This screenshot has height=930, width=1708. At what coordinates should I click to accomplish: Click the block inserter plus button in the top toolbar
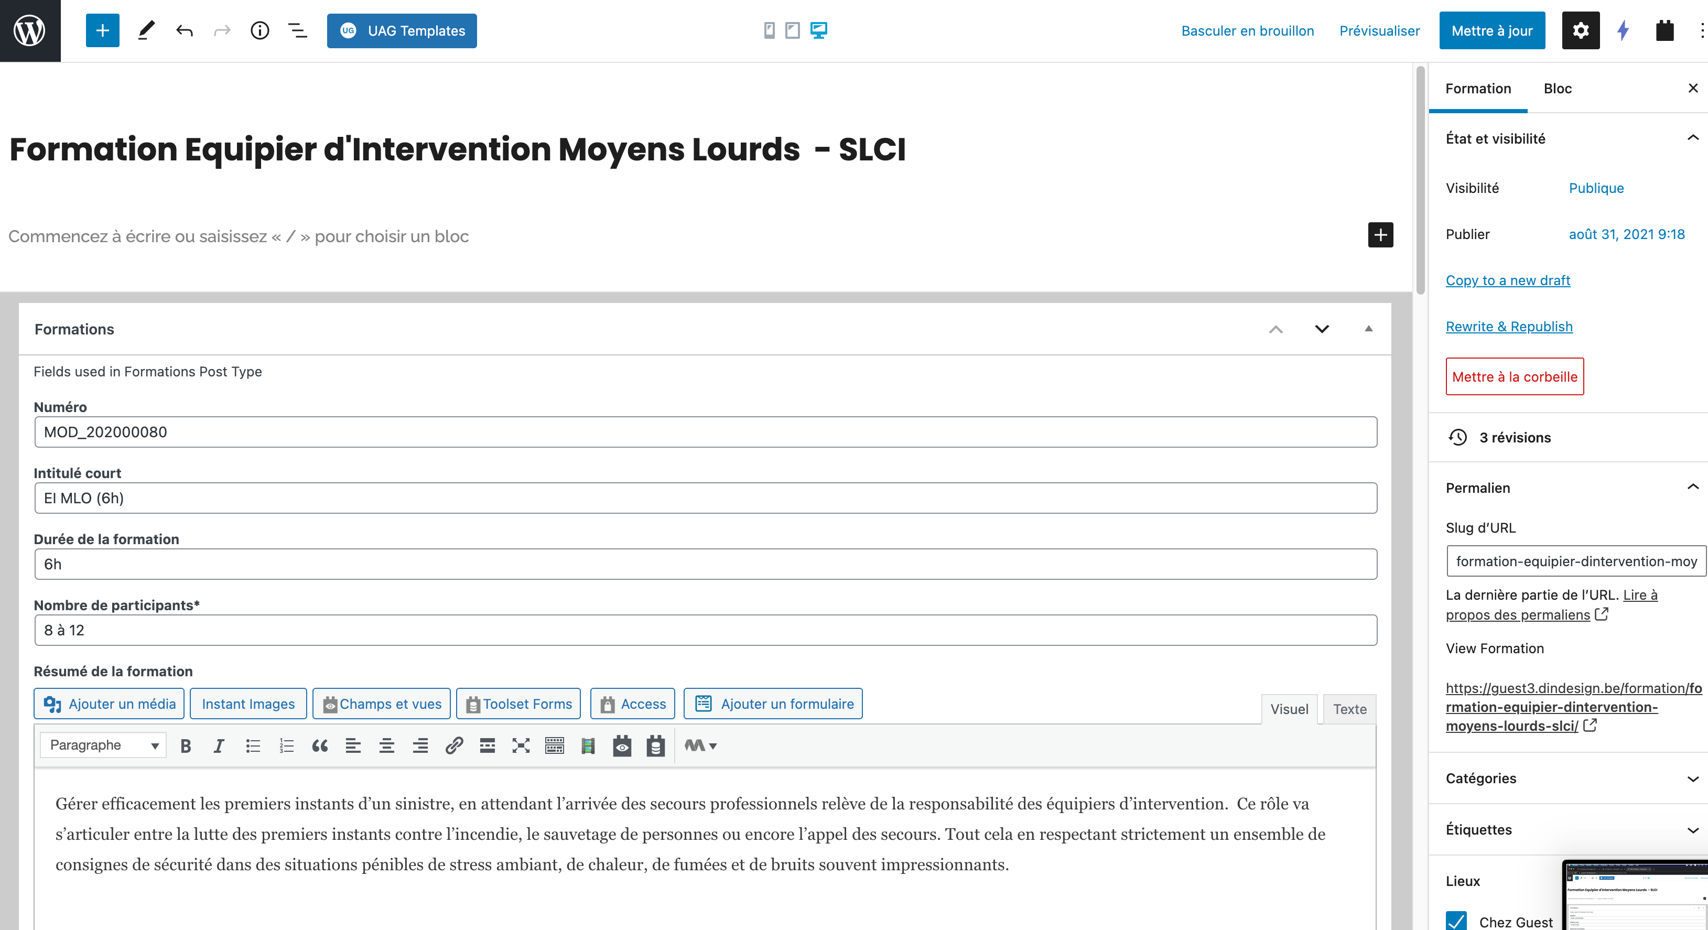[102, 30]
